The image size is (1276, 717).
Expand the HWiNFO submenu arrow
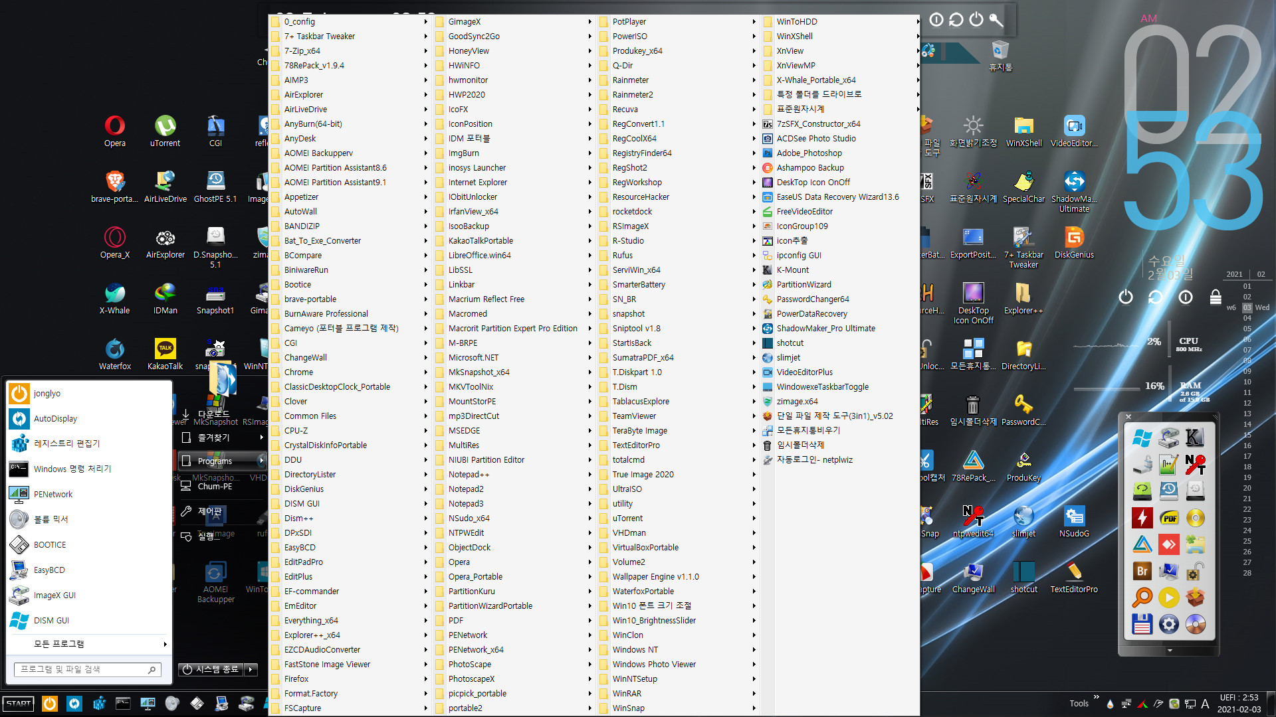(589, 65)
